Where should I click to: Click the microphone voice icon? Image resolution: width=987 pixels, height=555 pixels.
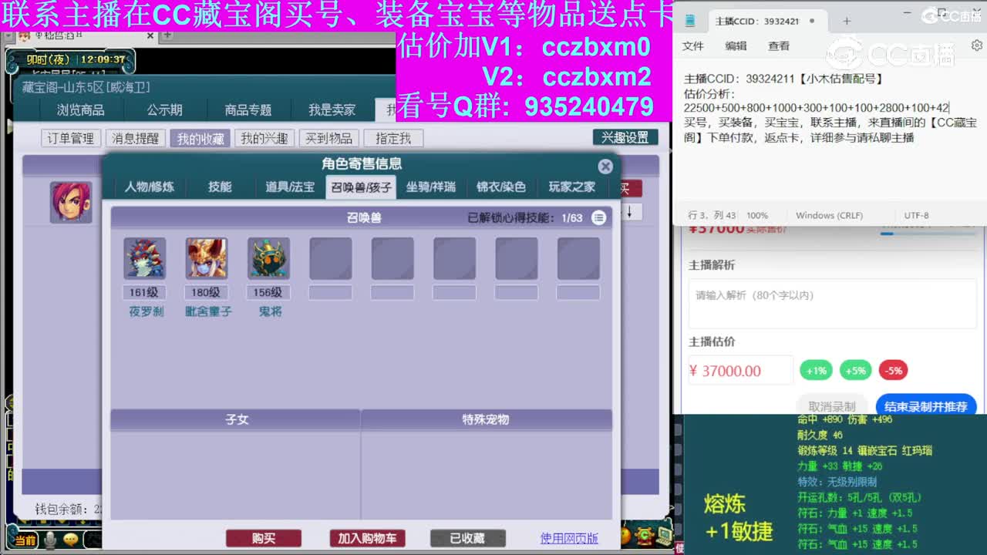click(50, 540)
